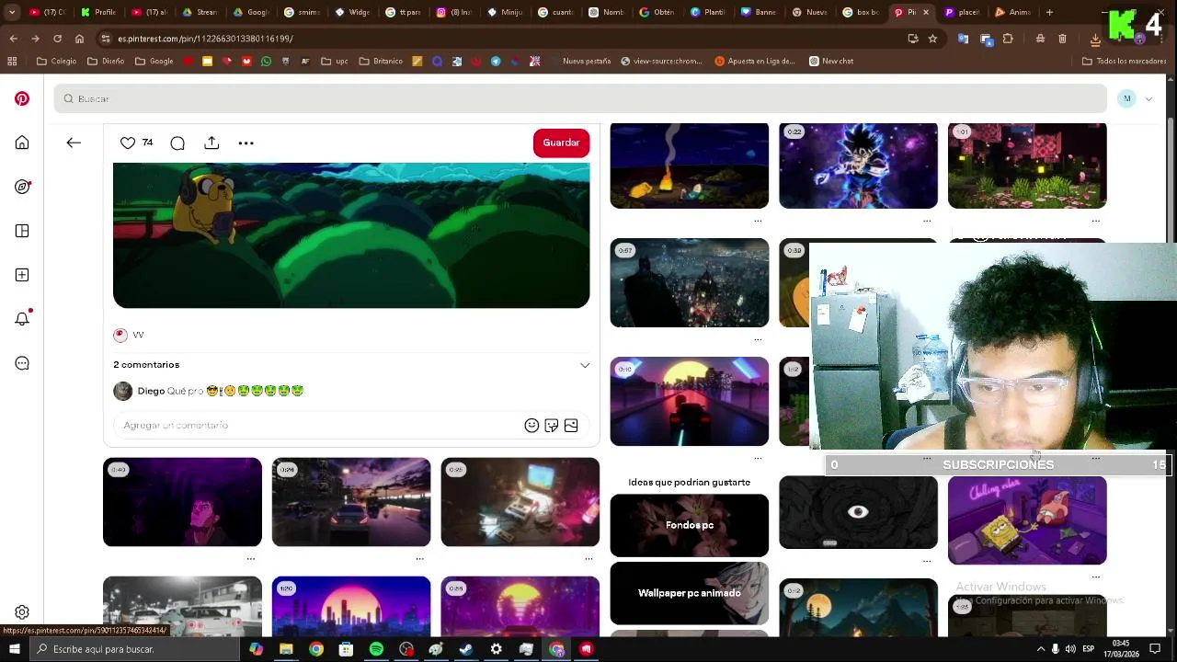Open the black-and-white eye pin thumbnail

click(x=858, y=512)
